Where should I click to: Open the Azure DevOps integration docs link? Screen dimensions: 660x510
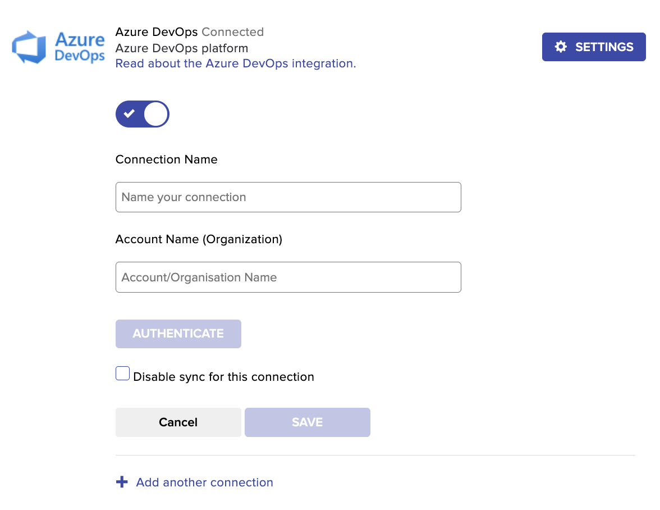[x=235, y=63]
